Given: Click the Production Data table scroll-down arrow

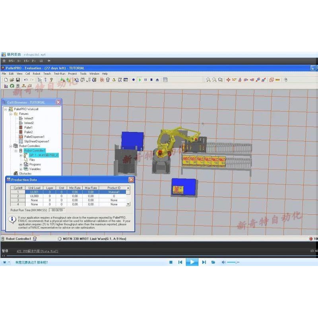Looking at the screenshot, I should 128,204.
